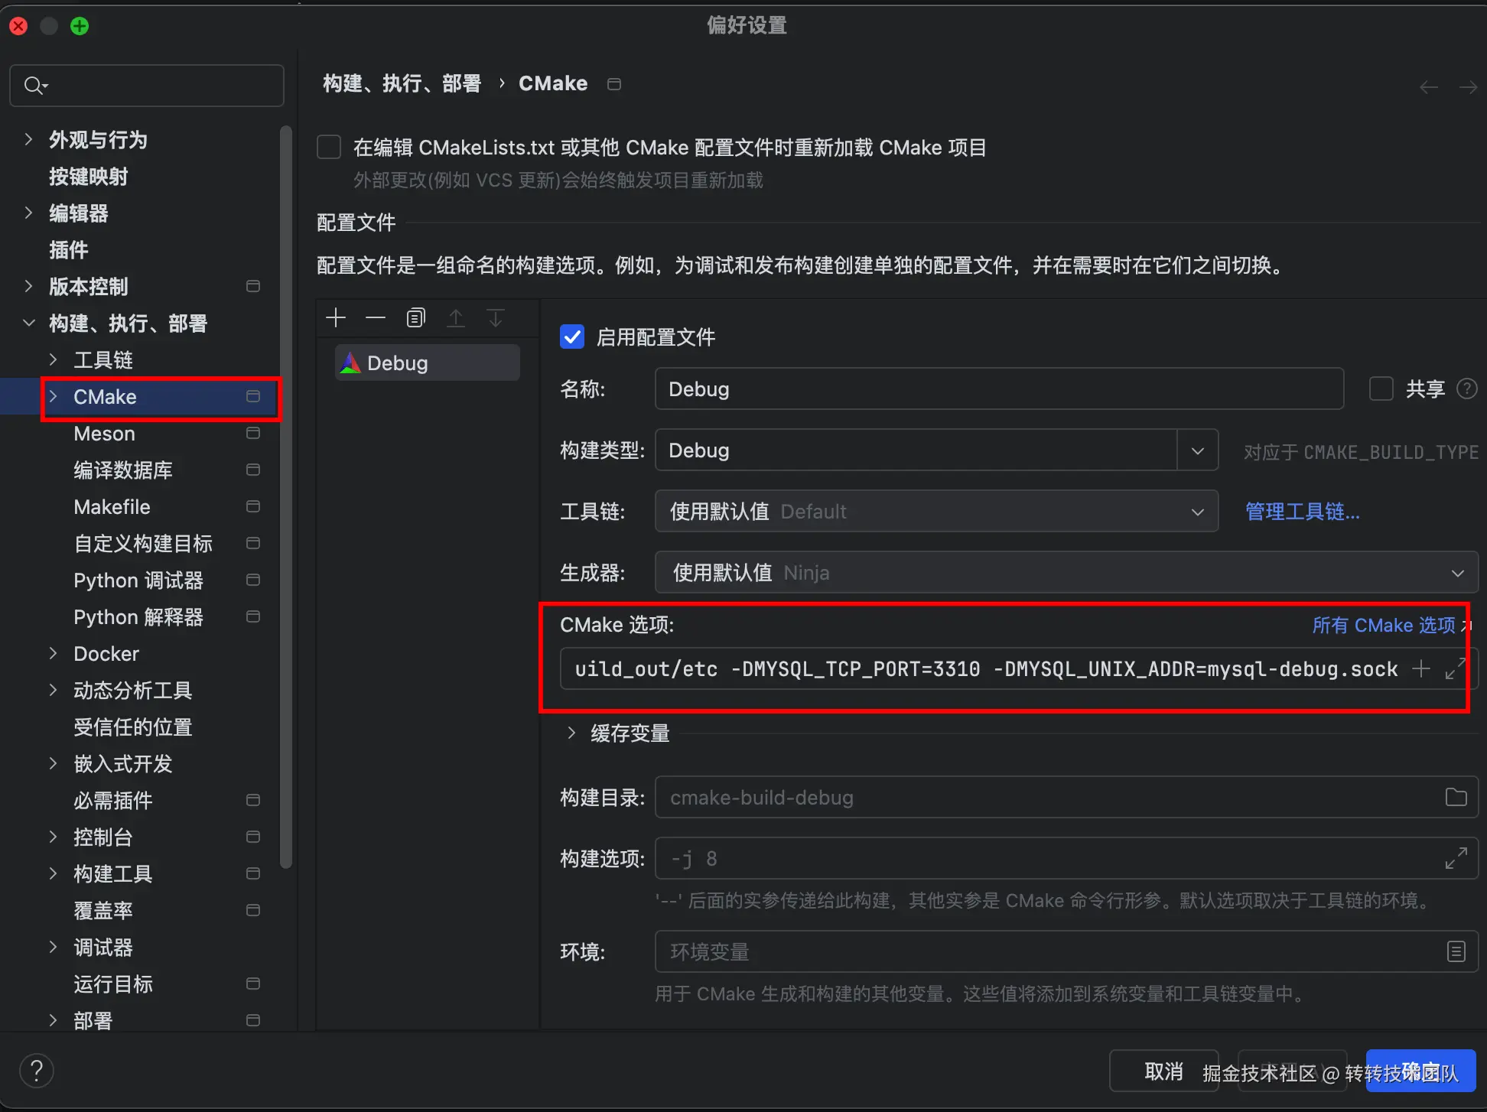Screen dimensions: 1487x1112
Task: Expand the CMake options field with arrows icon
Action: pyautogui.click(x=1454, y=669)
